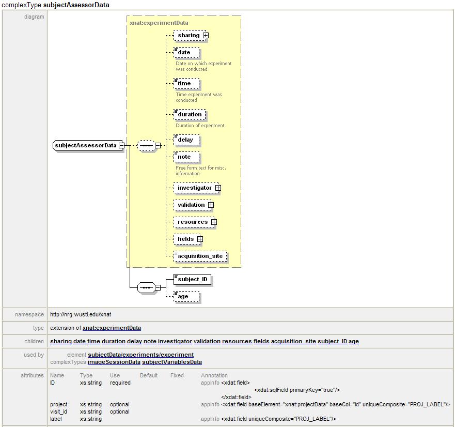
Task: Open the xnat:experimentData type link
Action: pyautogui.click(x=112, y=328)
